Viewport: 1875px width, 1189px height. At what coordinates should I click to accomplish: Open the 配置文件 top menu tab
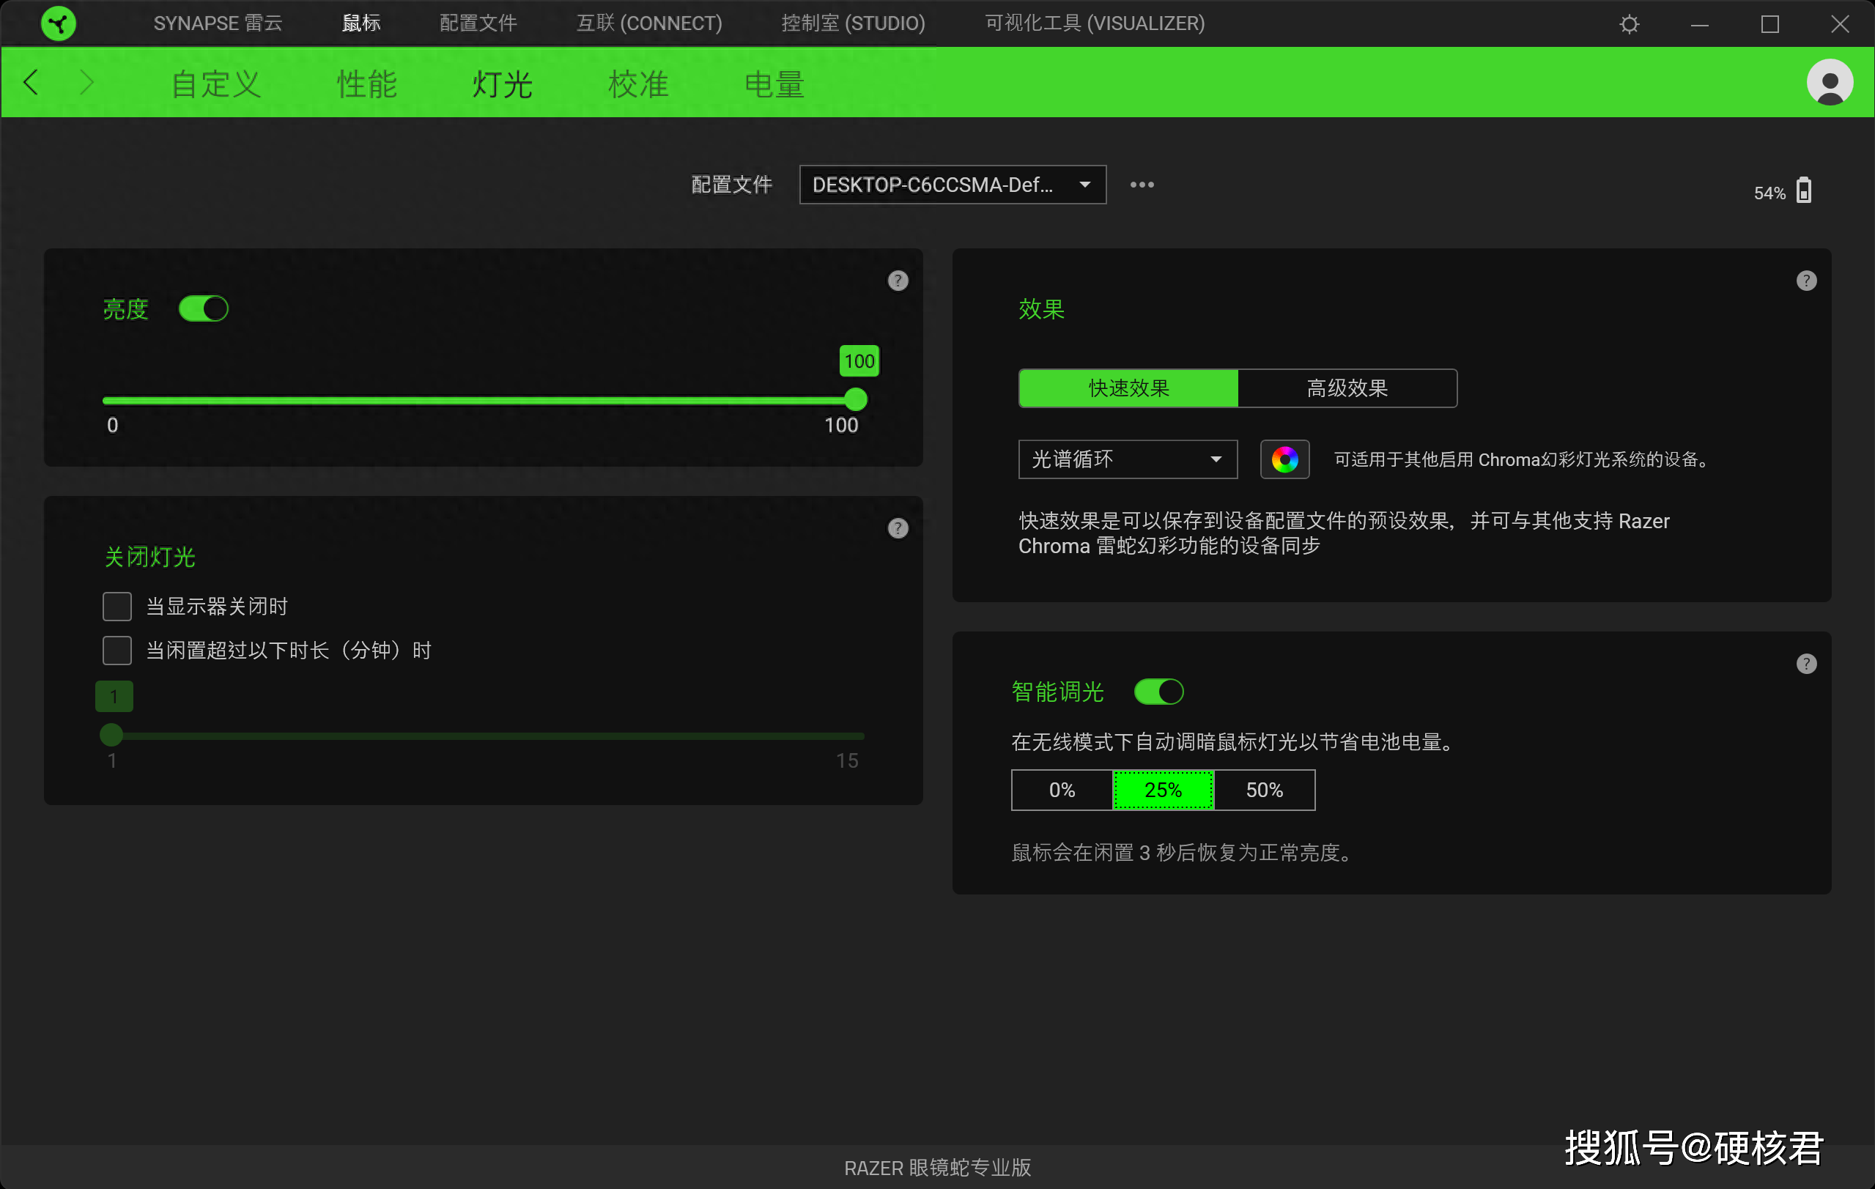[478, 23]
